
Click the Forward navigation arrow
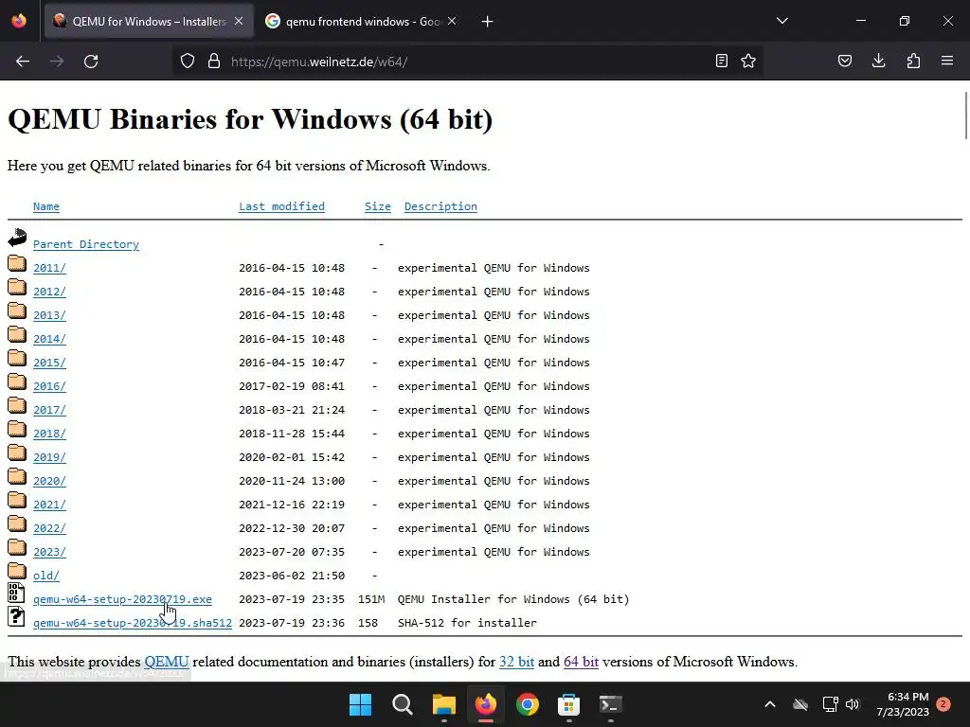[57, 62]
